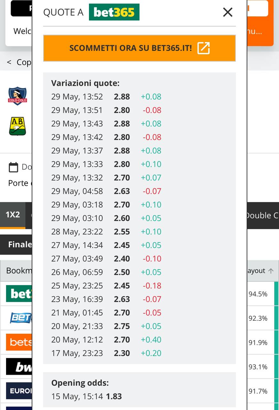Close the bet365 odds popup

(227, 12)
